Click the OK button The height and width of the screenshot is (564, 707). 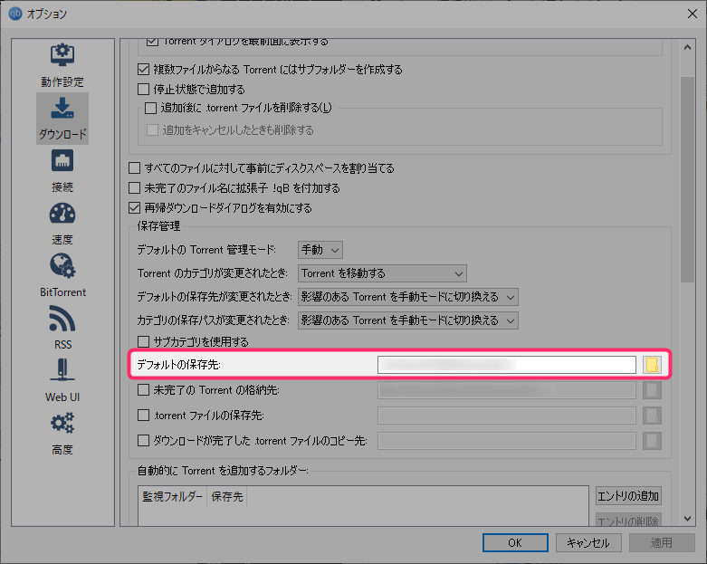(515, 543)
